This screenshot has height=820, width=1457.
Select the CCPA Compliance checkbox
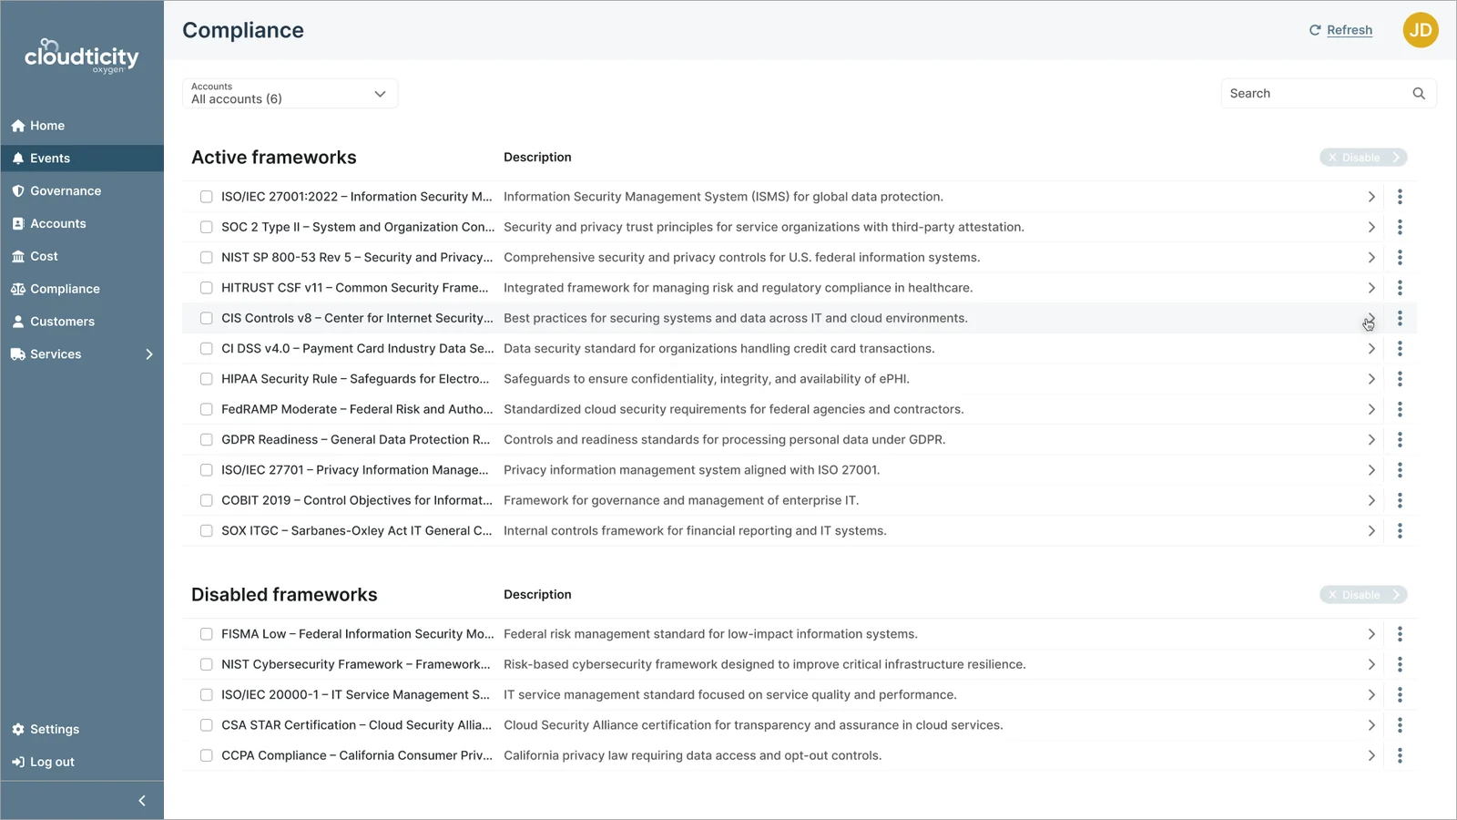tap(207, 755)
